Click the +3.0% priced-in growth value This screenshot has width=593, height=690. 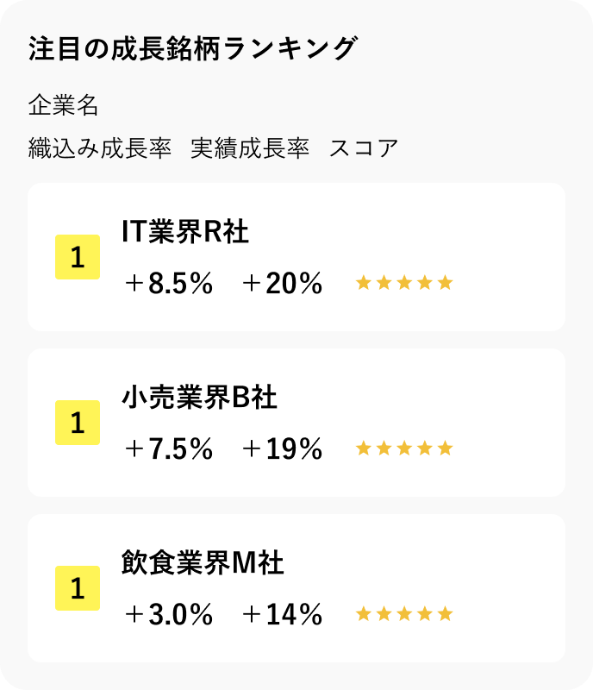pos(168,614)
